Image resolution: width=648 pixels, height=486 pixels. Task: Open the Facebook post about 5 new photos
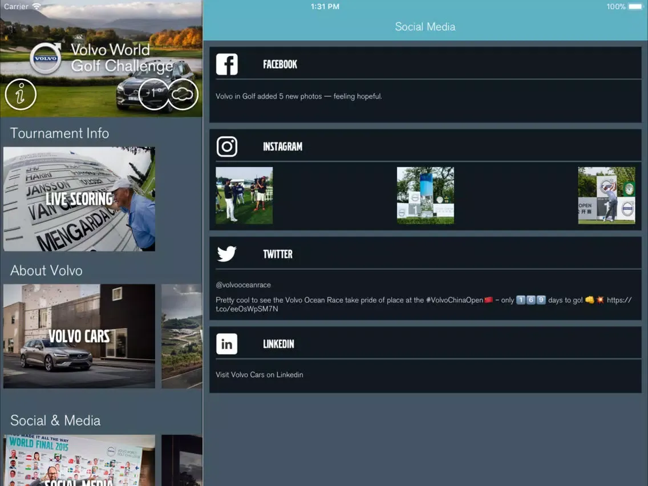[x=299, y=96]
